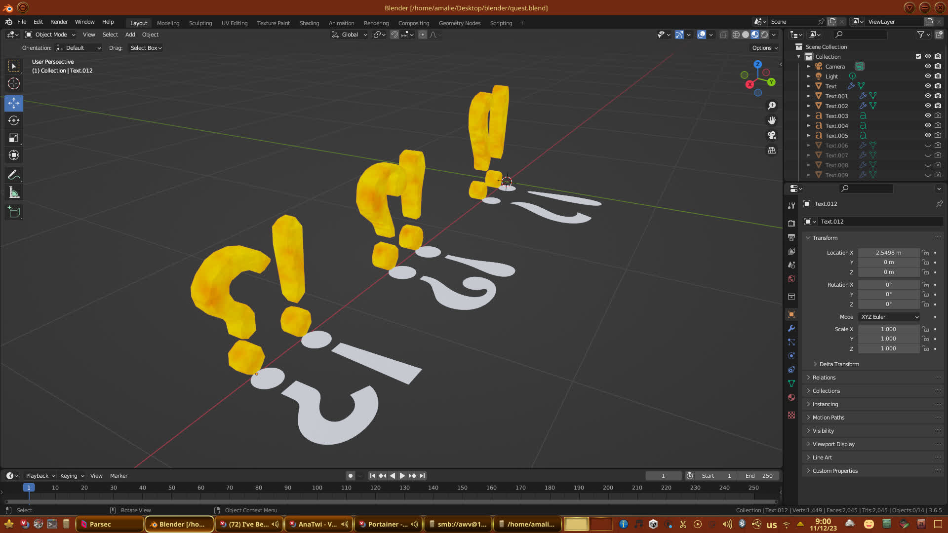Screen dimensions: 948x533
Task: Click the Location X value field
Action: (888, 253)
